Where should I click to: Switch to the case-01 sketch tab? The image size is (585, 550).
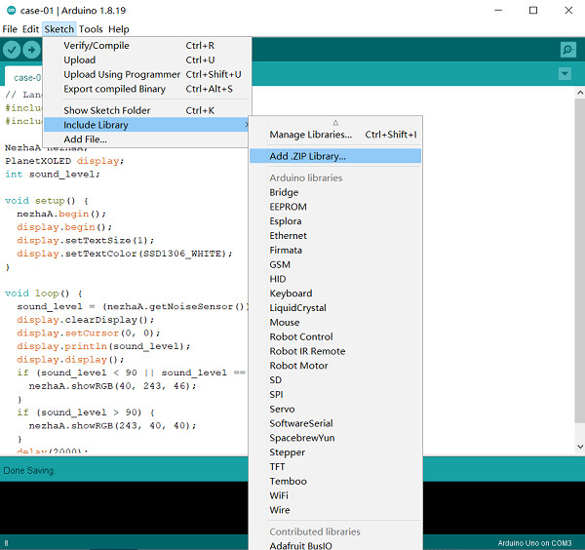coord(23,77)
